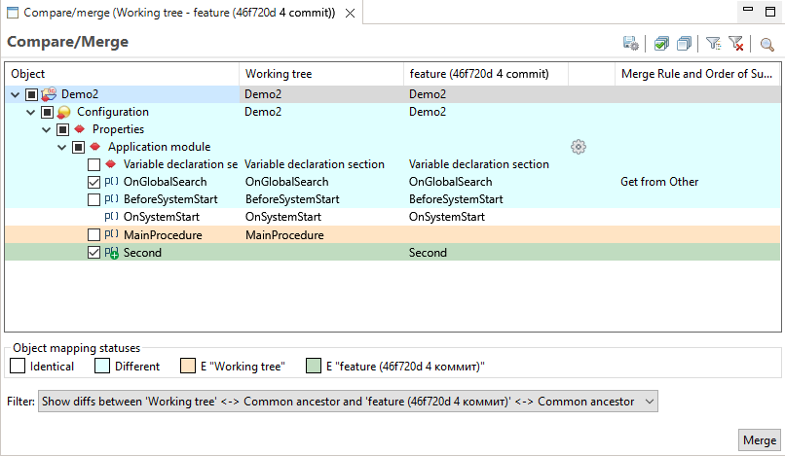The height and width of the screenshot is (456, 785).
Task: Click the uncheck all items icon
Action: point(685,44)
